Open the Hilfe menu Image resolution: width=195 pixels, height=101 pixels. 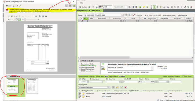[x=81, y=3]
